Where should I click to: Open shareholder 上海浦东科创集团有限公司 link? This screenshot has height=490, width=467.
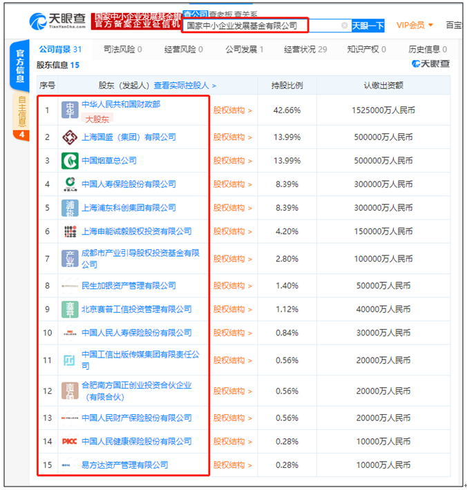(128, 208)
